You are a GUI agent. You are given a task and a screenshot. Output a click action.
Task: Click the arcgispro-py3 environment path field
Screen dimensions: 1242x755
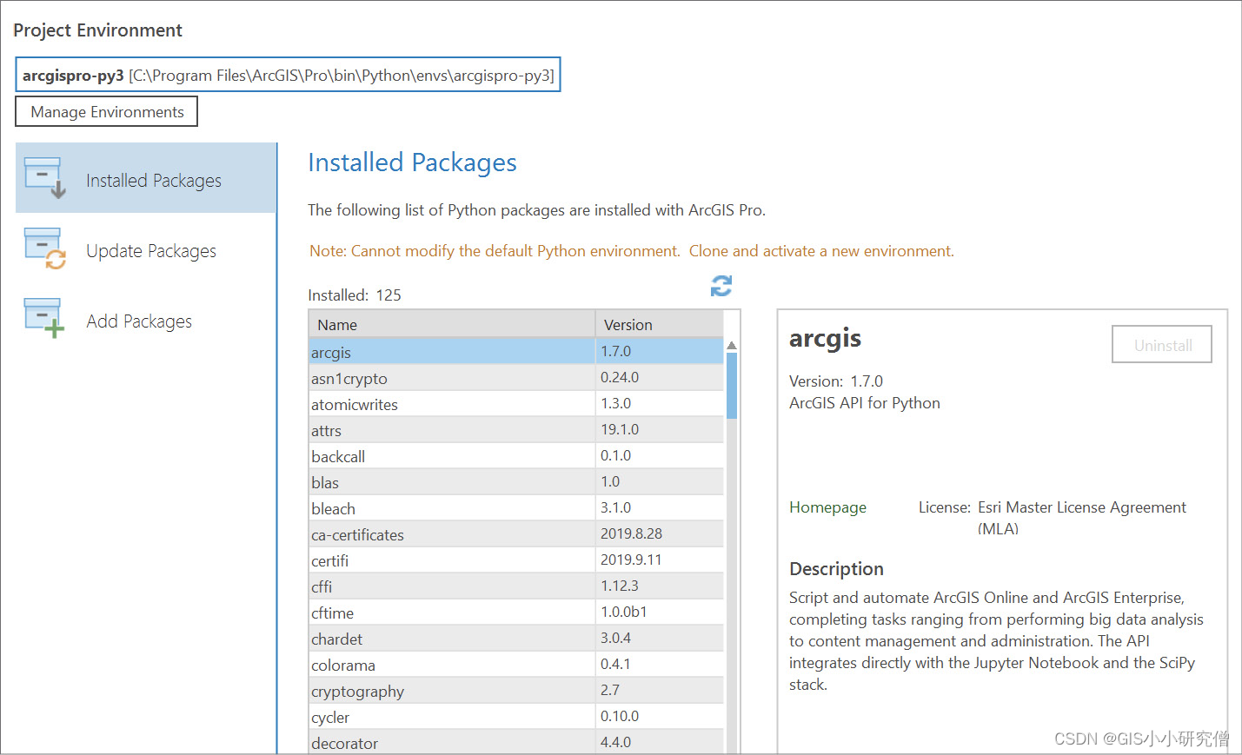click(288, 75)
